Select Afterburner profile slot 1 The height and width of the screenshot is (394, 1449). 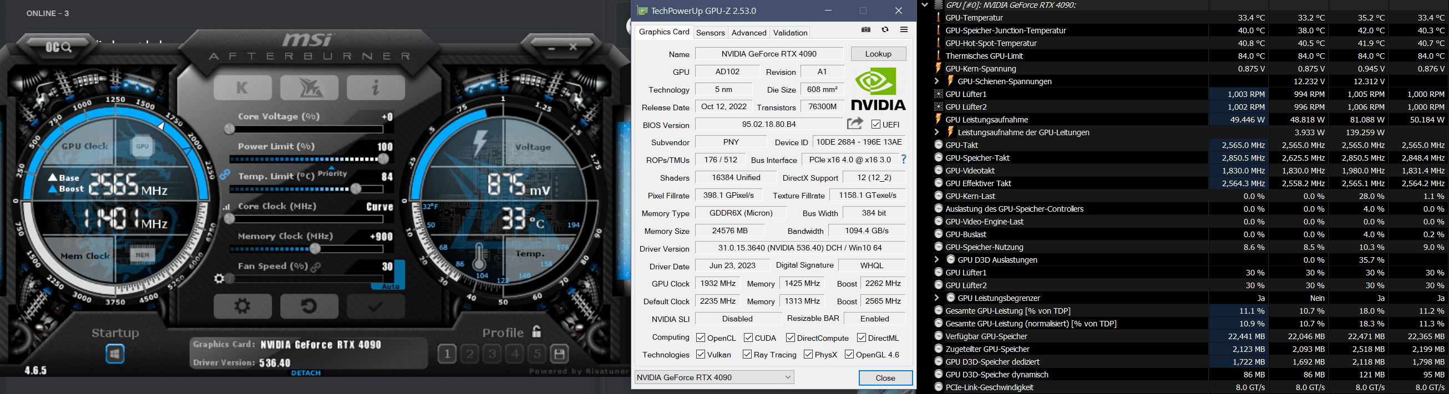click(x=447, y=354)
